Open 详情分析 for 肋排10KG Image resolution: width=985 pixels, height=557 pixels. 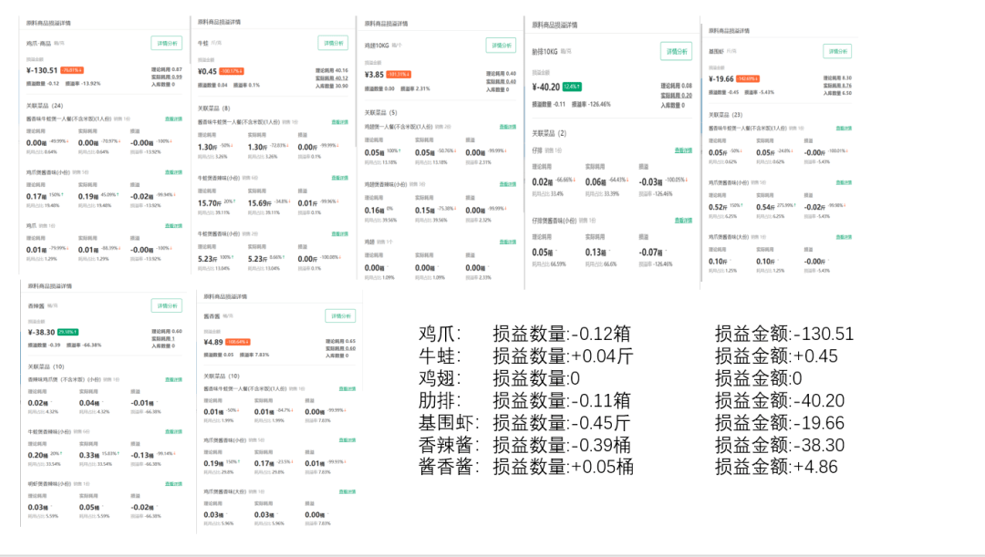click(x=677, y=53)
